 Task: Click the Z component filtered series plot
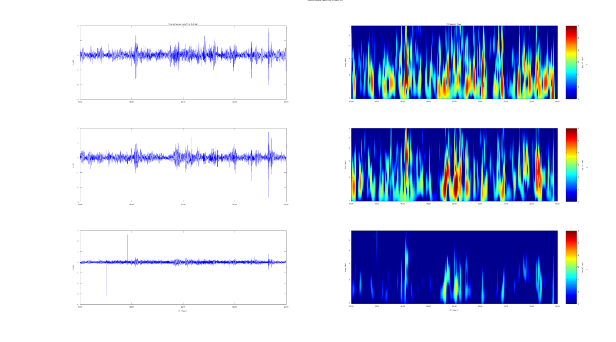[x=183, y=267]
